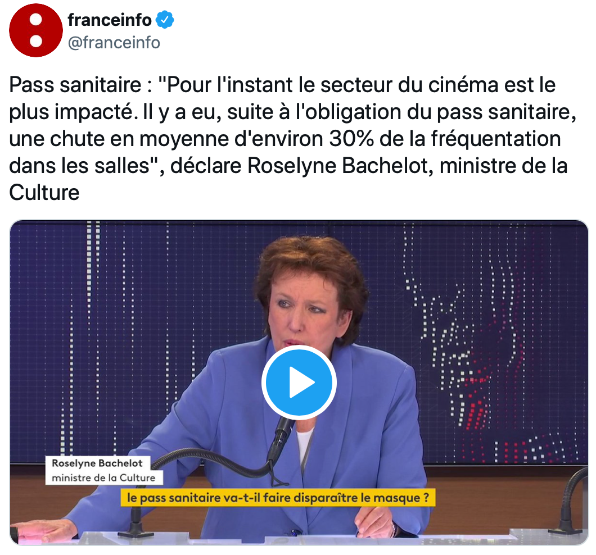Click the bottom white dot in the avatar logo

pos(36,41)
